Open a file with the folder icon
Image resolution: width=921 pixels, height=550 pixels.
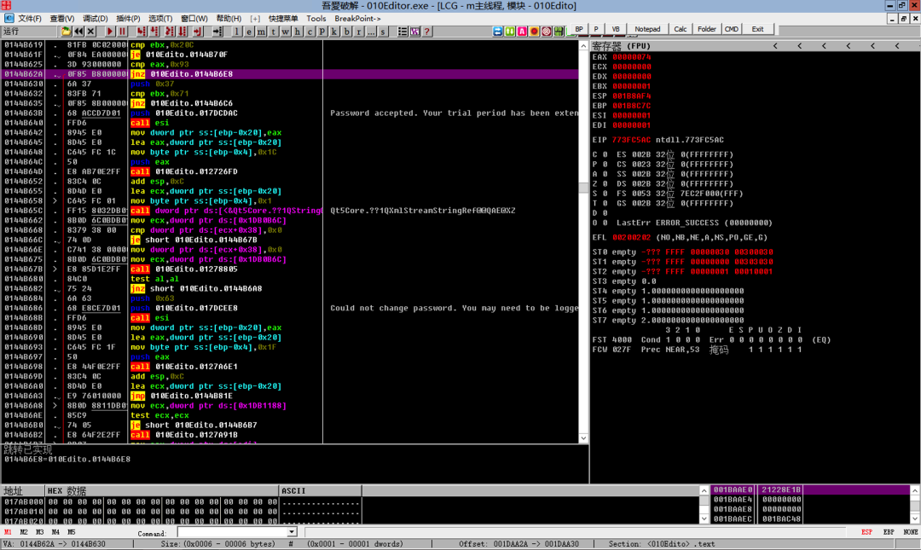click(66, 32)
